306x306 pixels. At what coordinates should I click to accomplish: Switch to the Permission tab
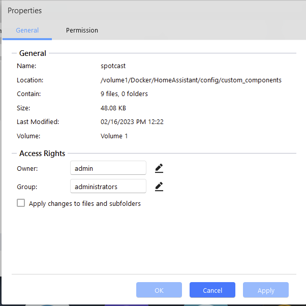[x=82, y=30]
